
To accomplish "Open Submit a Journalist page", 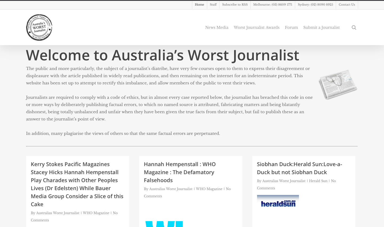I will point(321,28).
